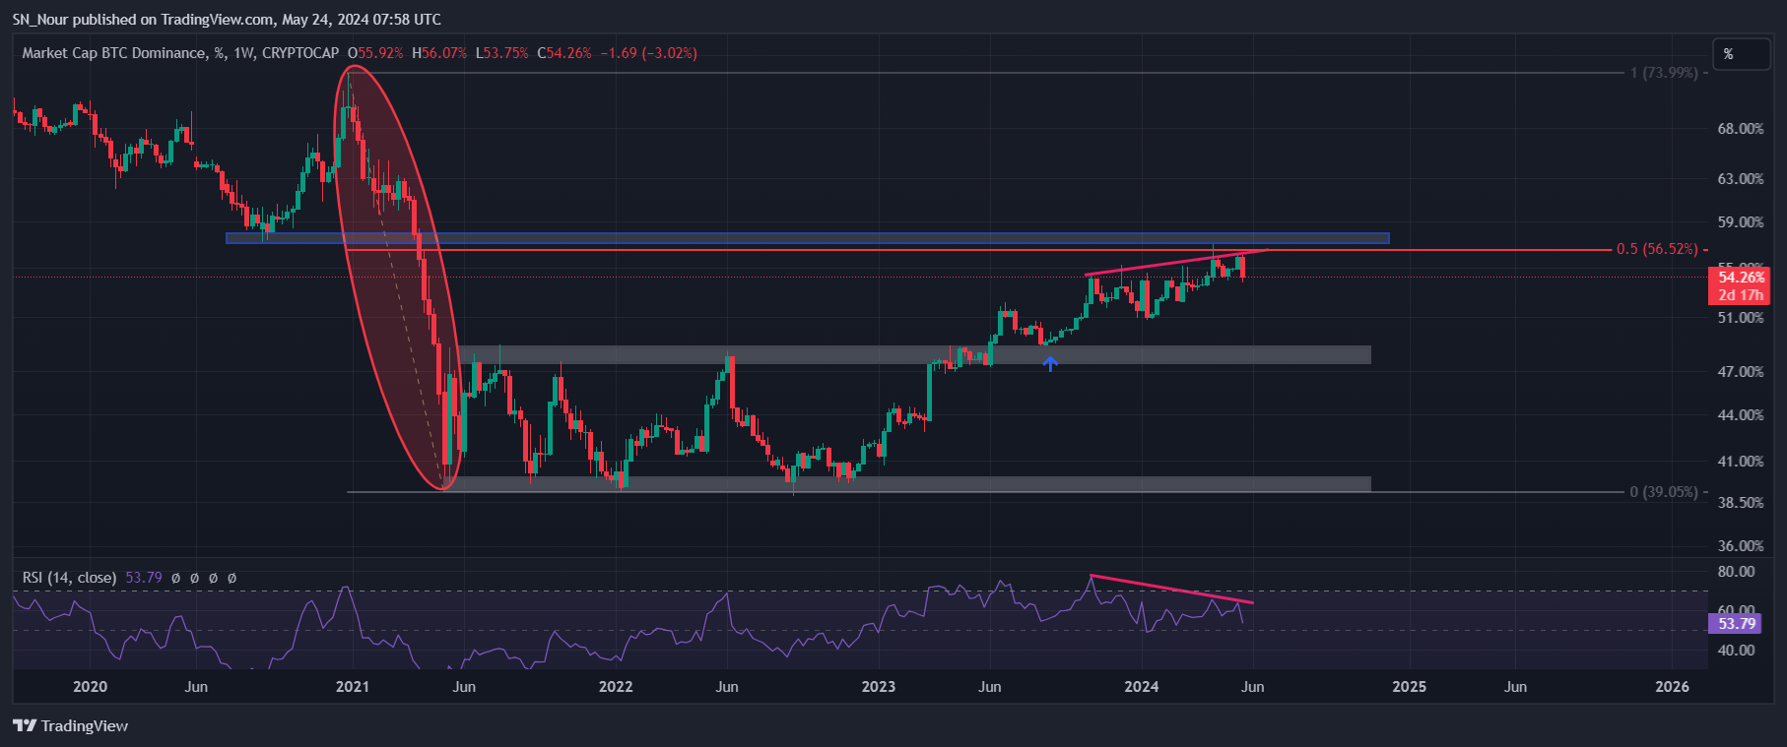Click the RSI legend value 53.79
Image resolution: width=1787 pixels, height=747 pixels.
144,578
